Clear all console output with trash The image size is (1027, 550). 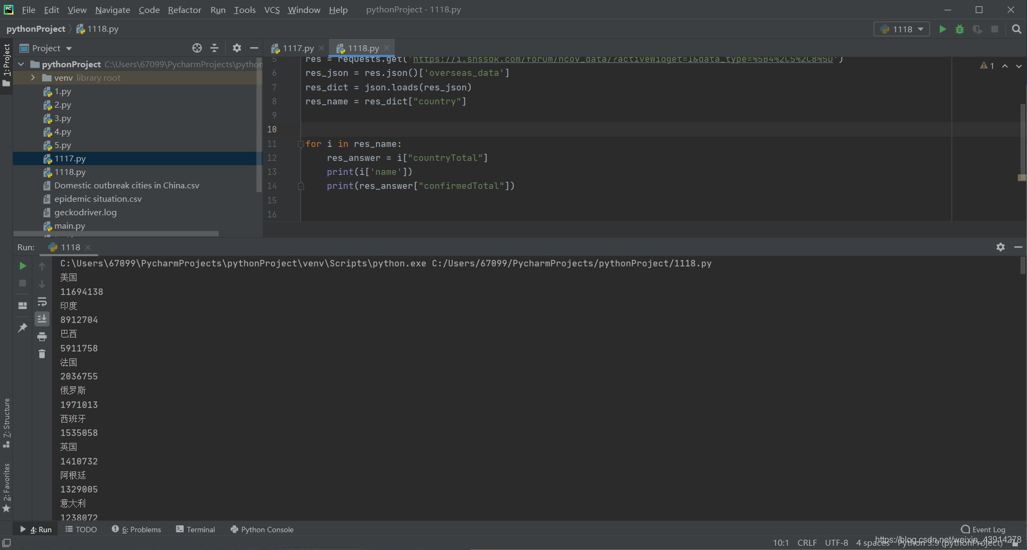coord(42,354)
